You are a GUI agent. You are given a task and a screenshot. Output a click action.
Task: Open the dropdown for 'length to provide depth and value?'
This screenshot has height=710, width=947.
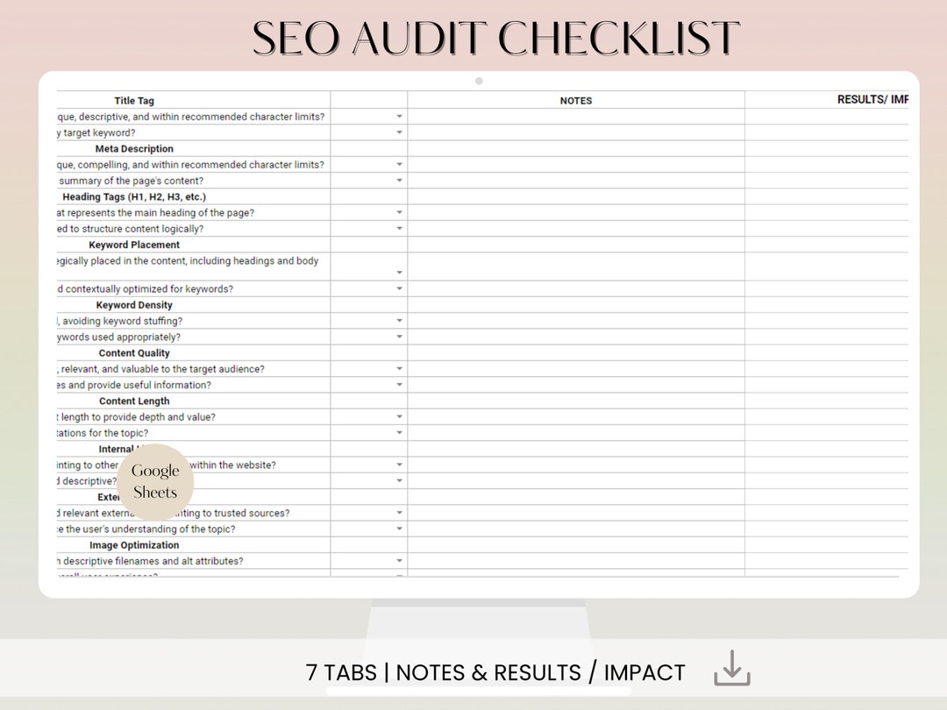click(x=399, y=416)
